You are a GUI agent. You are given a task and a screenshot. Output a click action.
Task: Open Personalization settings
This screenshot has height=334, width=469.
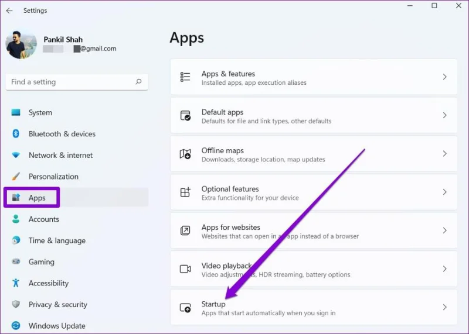click(x=77, y=177)
